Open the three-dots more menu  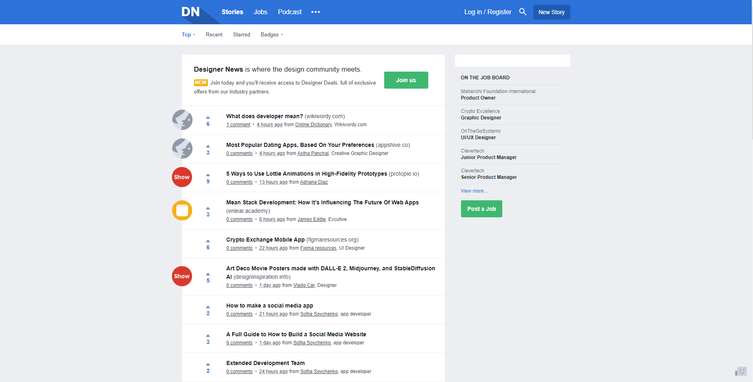click(x=315, y=12)
